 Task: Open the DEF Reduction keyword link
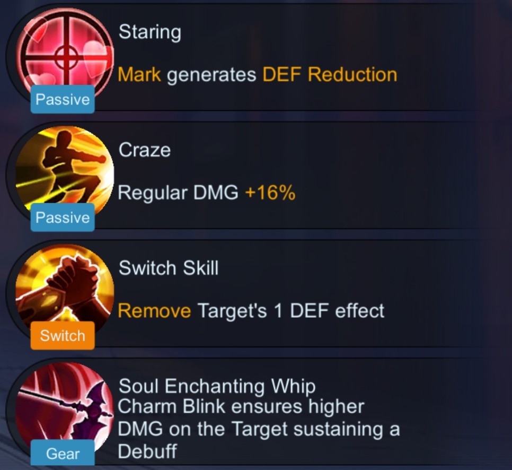[x=330, y=74]
